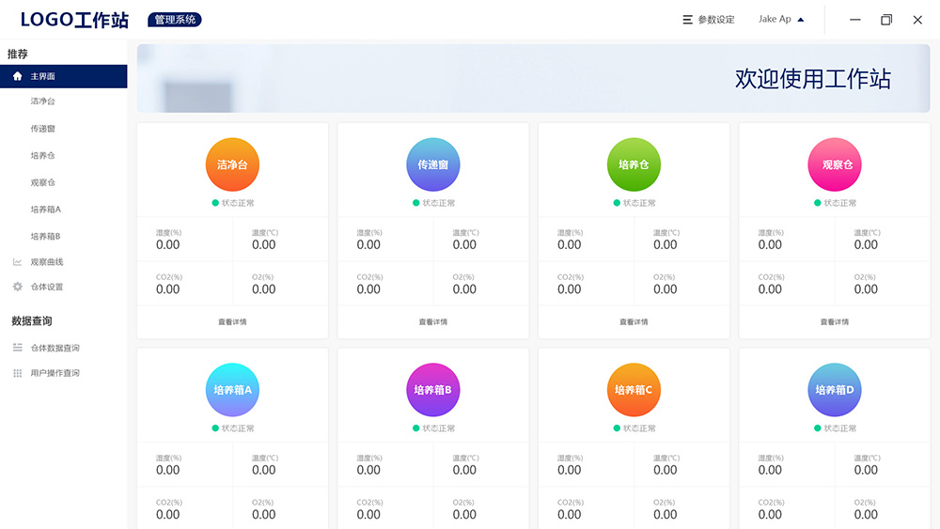Click the LOGO工作站 title
This screenshot has height=529, width=940.
(x=74, y=20)
